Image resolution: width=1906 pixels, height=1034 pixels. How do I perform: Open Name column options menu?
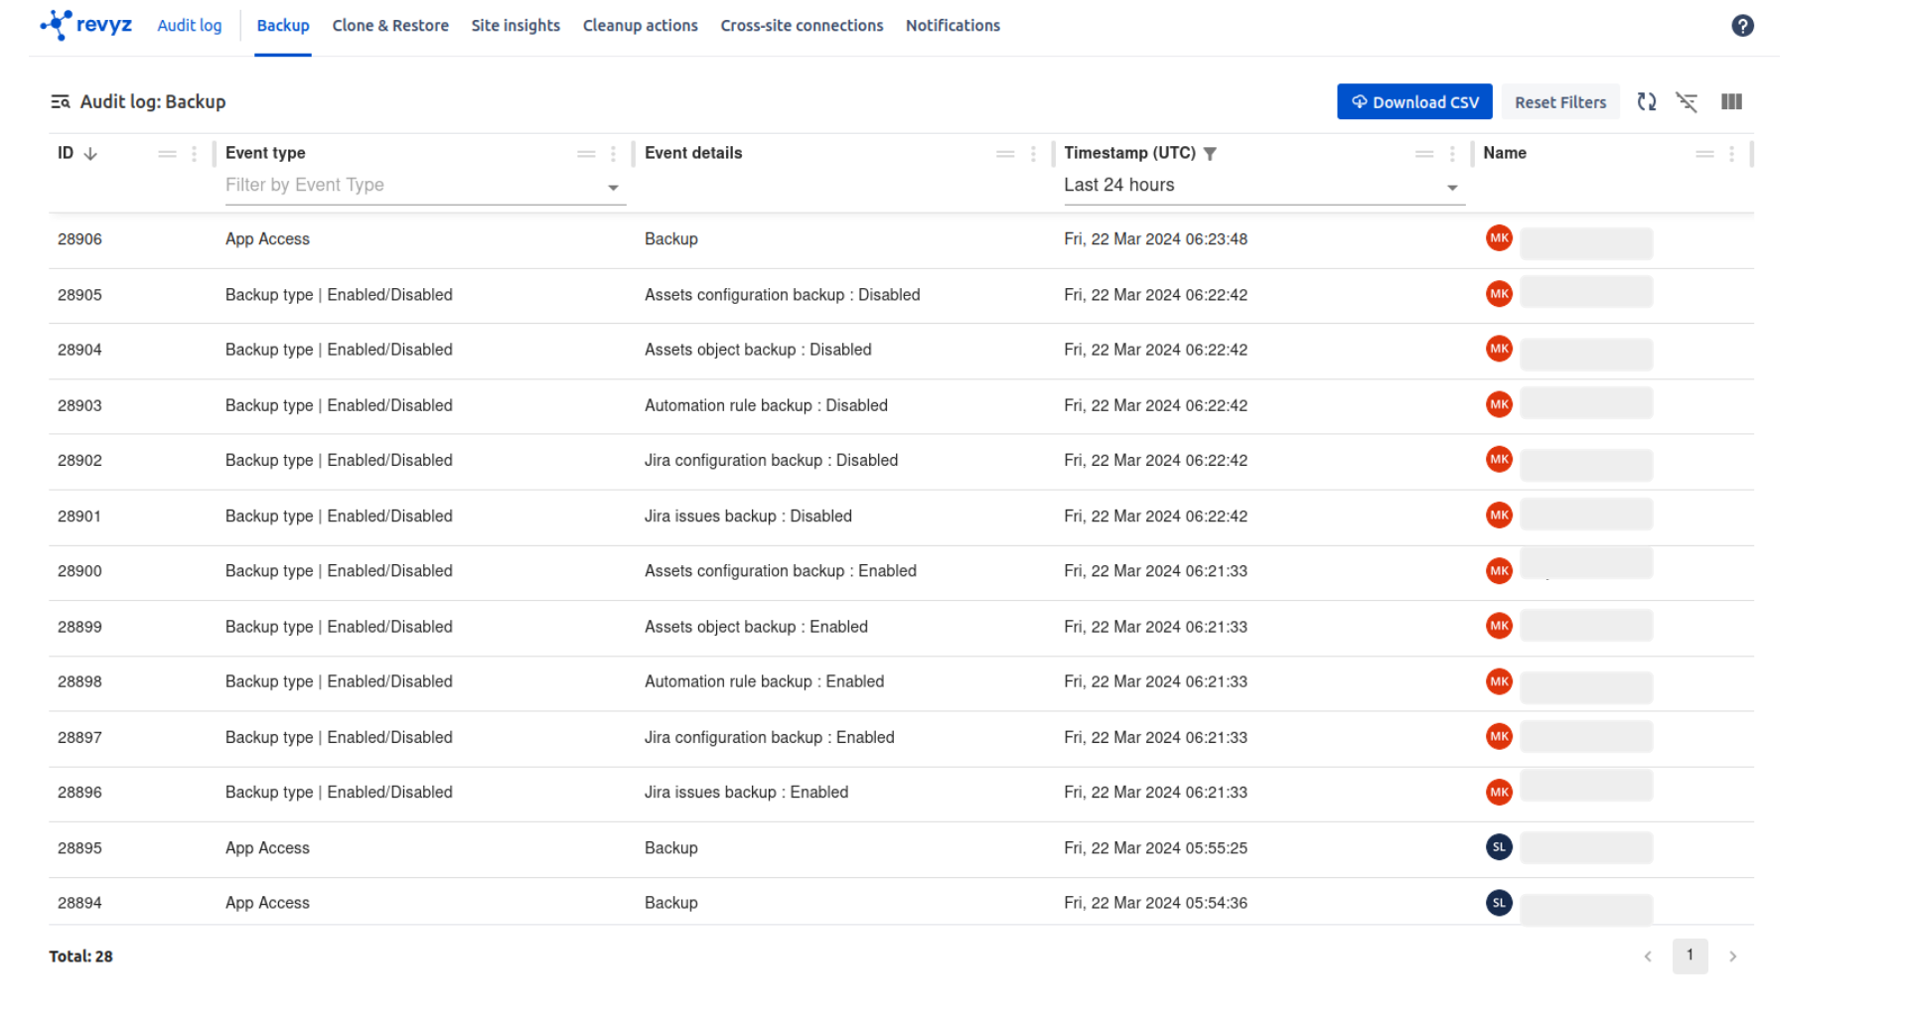point(1730,154)
